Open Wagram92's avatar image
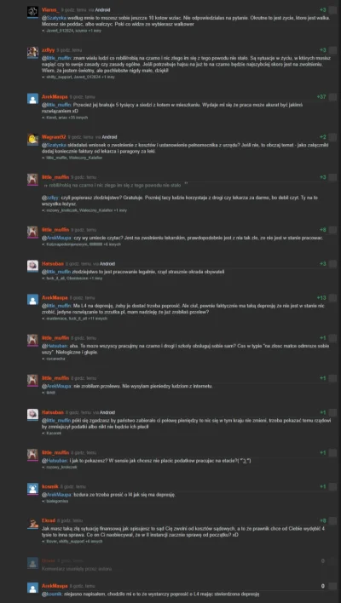 (x=32, y=139)
